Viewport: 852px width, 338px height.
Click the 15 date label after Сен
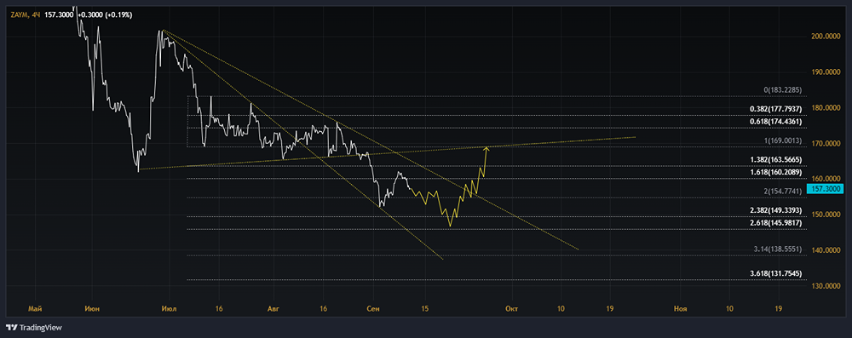[424, 309]
